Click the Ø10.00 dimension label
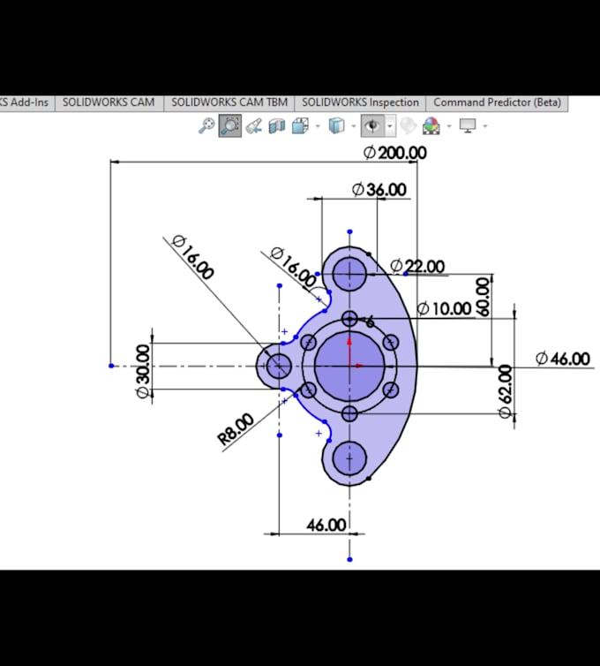The width and height of the screenshot is (600, 666). [445, 309]
